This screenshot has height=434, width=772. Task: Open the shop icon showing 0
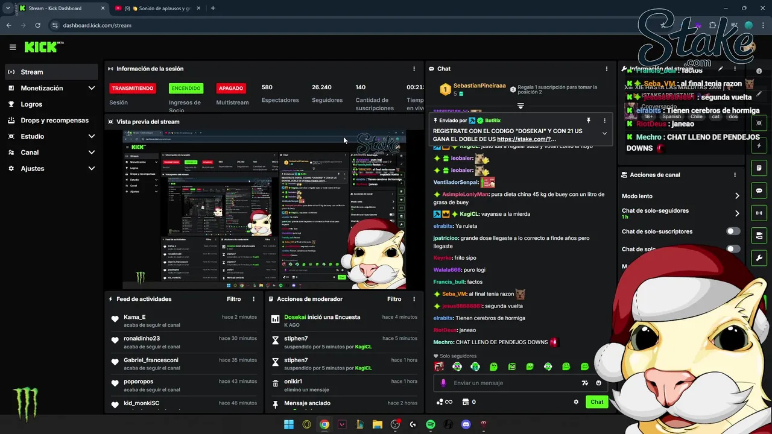point(469,402)
